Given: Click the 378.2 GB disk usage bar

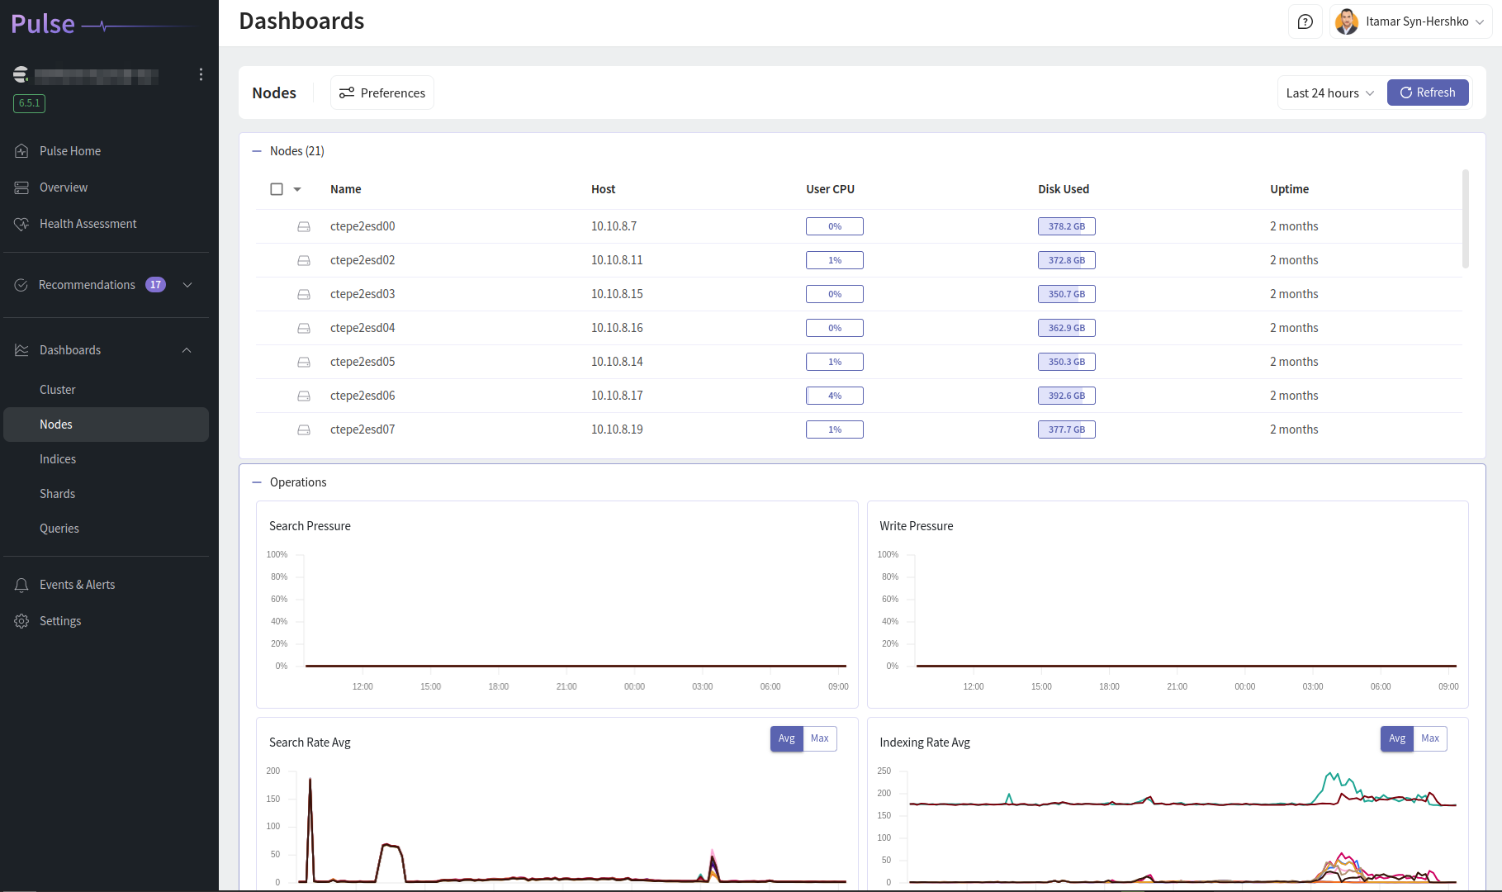Looking at the screenshot, I should 1067,226.
